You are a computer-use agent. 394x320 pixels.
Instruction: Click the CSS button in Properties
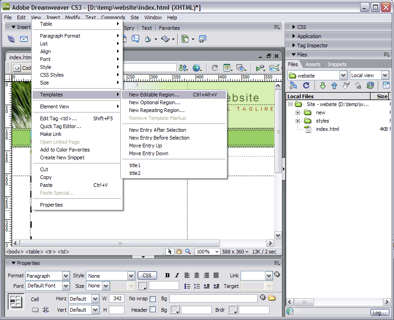click(x=147, y=275)
